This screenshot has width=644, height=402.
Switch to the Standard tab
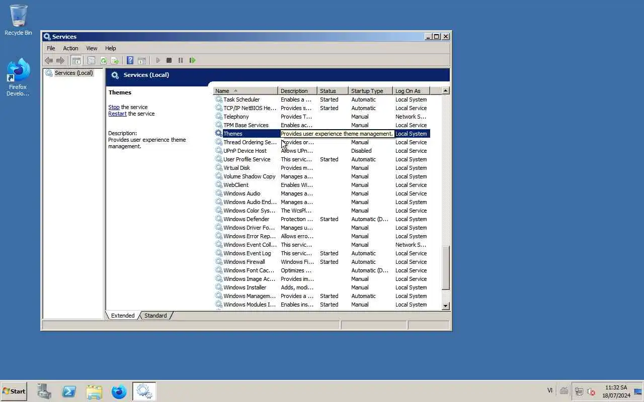tap(155, 316)
